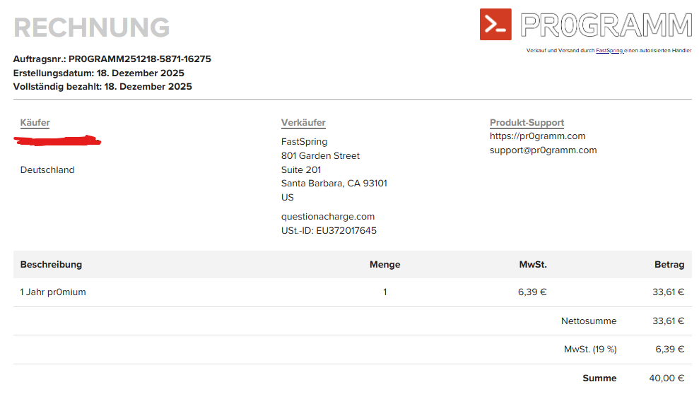Viewport: 699px width, 406px height.
Task: Click the USt.-ID EU372017645 text
Action: pyautogui.click(x=329, y=231)
